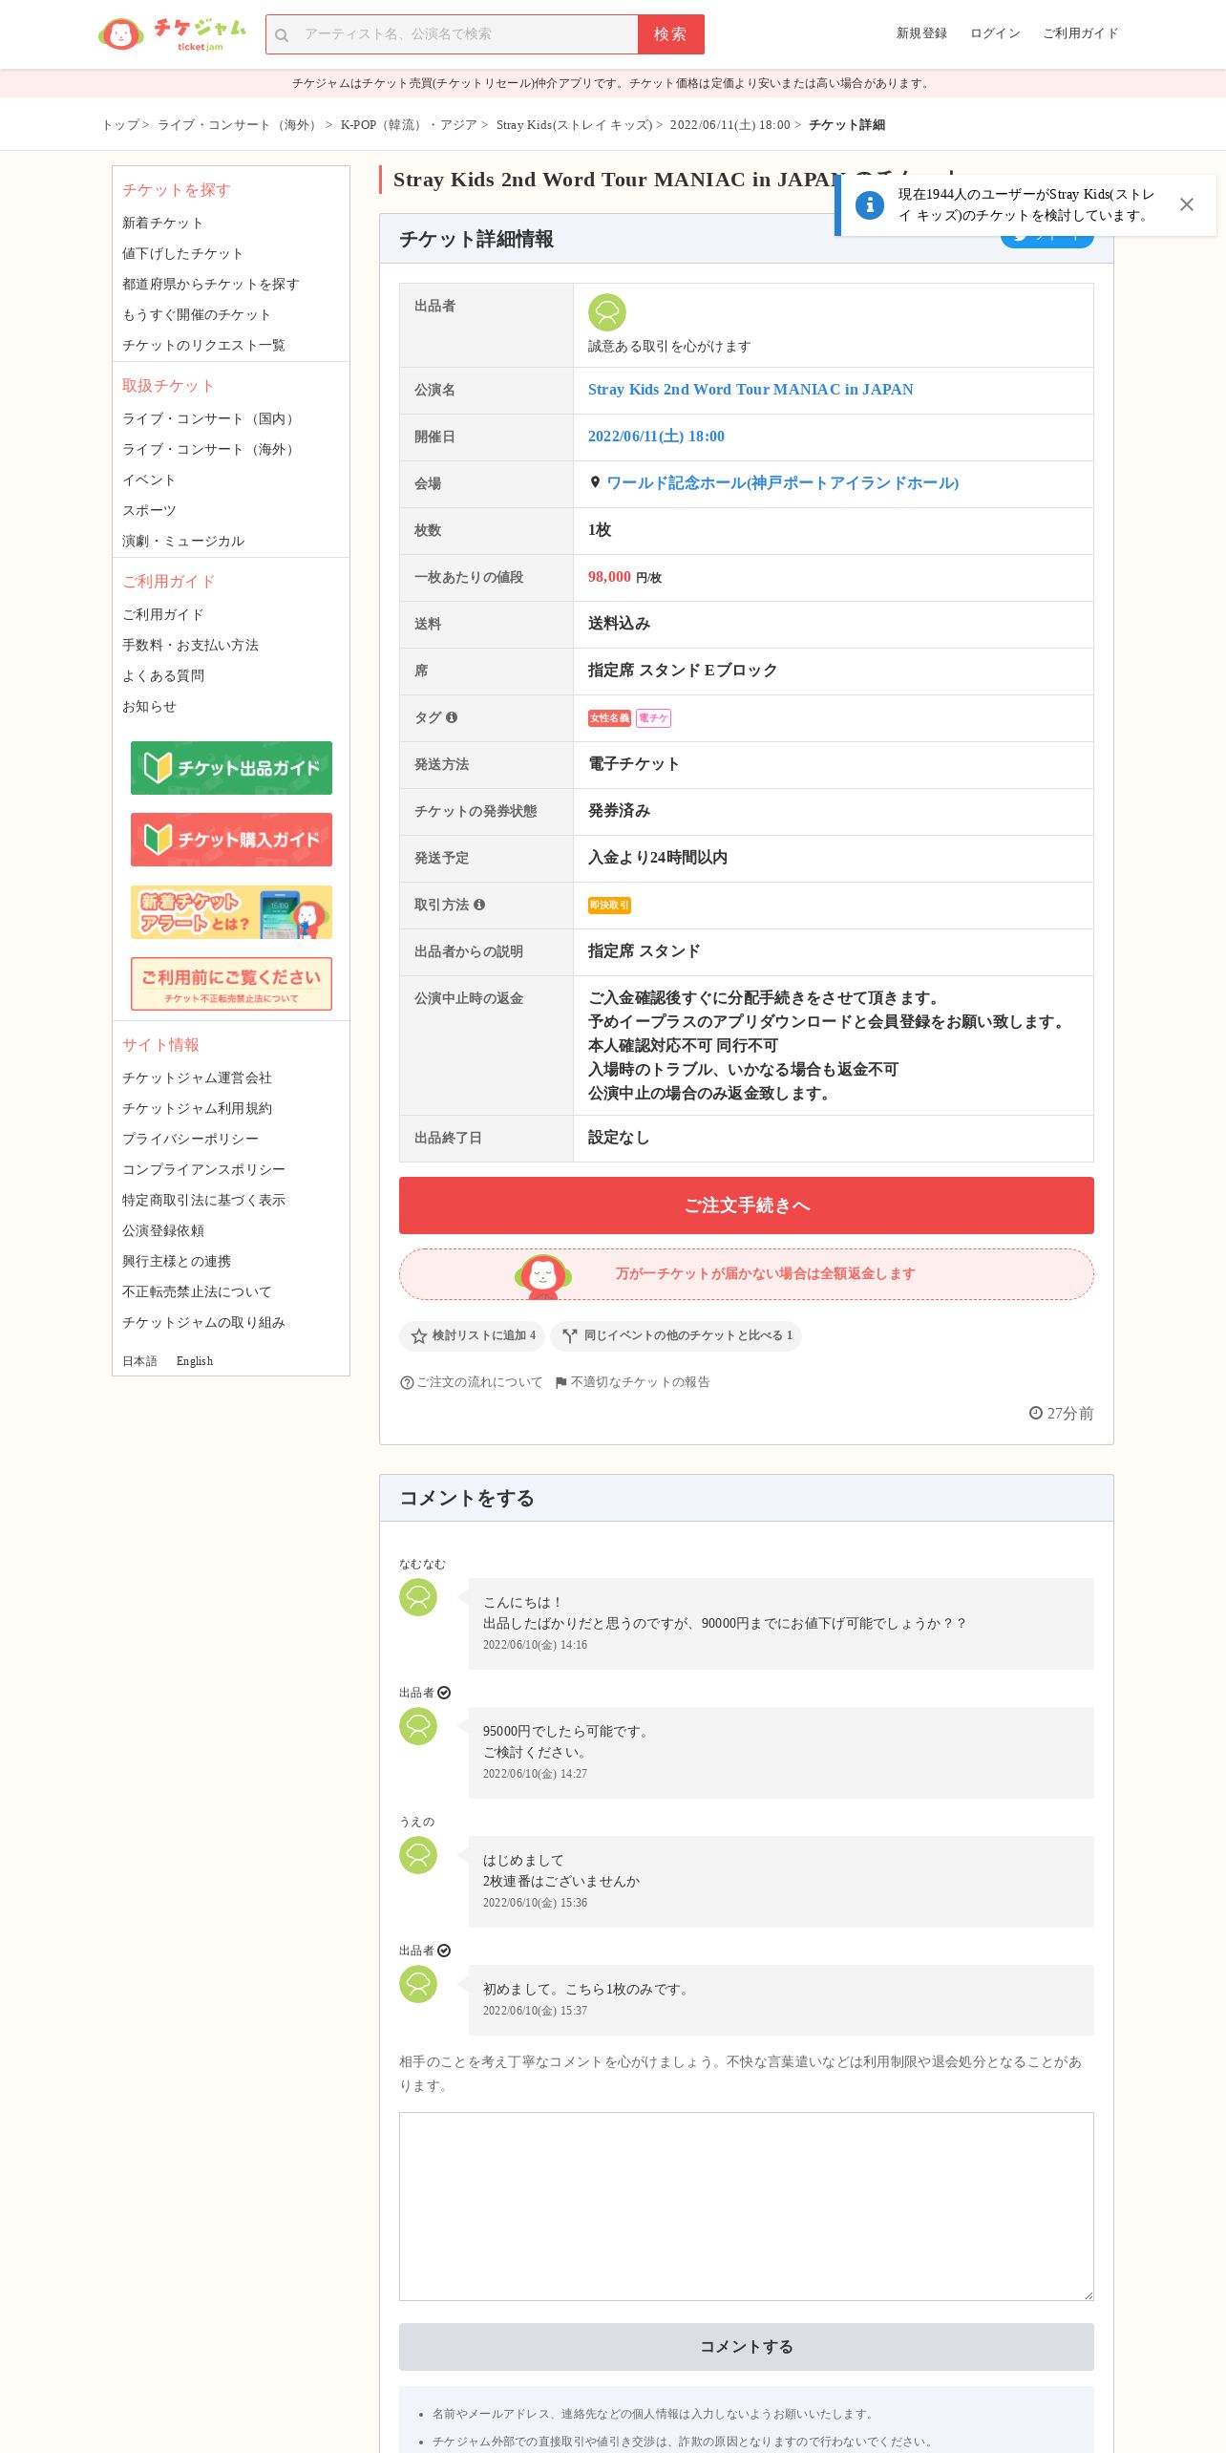Screen dimensions: 1226x2453
Task: Open 2022/06/11(土) 18:00 breadcrumb
Action: coord(729,125)
